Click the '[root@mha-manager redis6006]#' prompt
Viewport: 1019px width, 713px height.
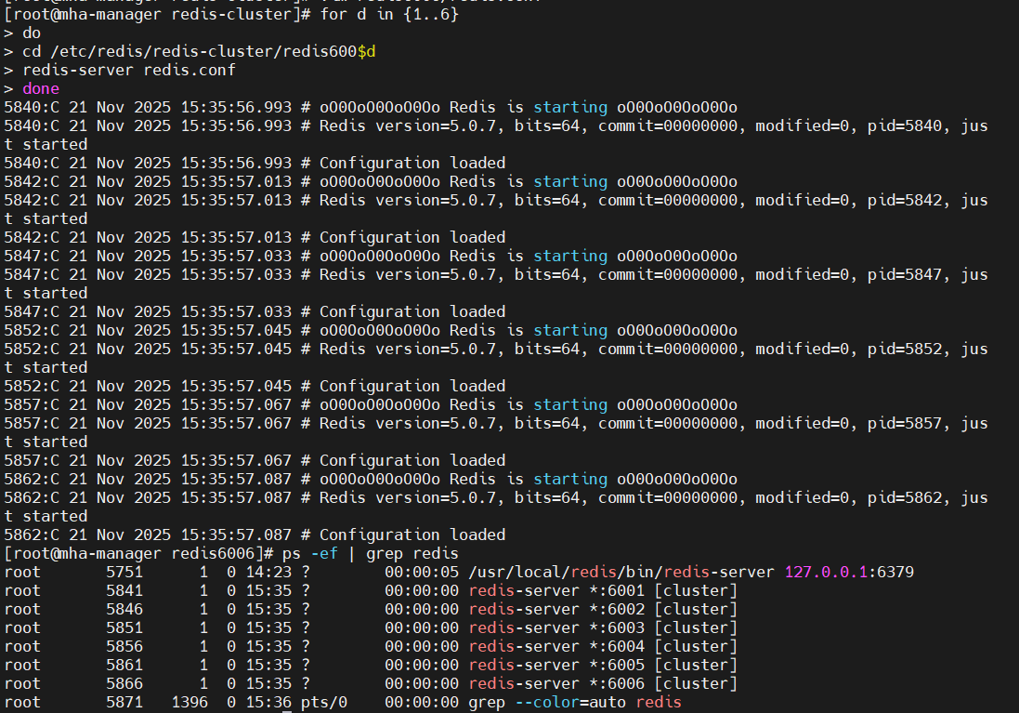[138, 554]
